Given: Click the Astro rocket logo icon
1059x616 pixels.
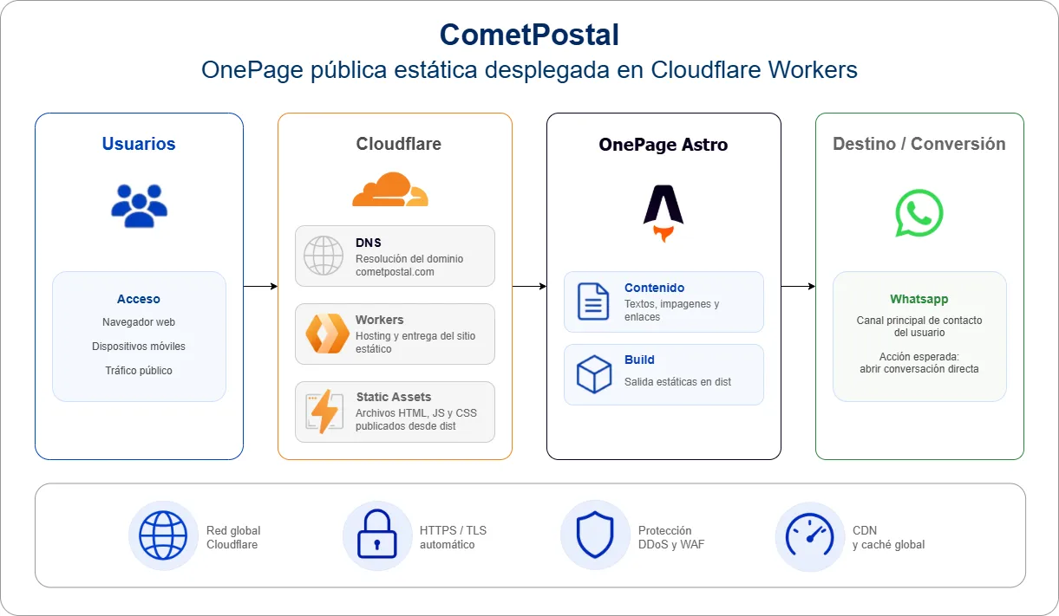Looking at the screenshot, I should (664, 213).
